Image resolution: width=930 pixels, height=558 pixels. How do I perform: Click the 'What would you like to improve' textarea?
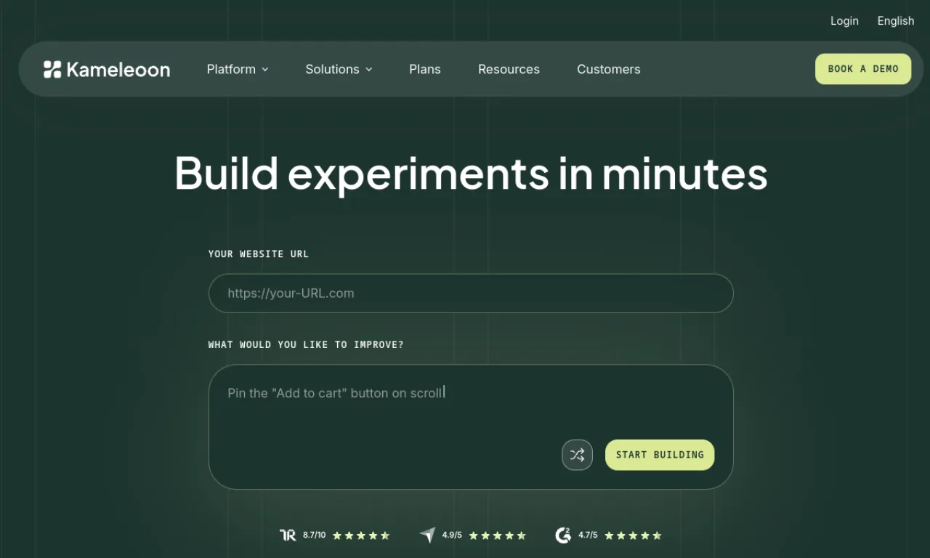(471, 426)
